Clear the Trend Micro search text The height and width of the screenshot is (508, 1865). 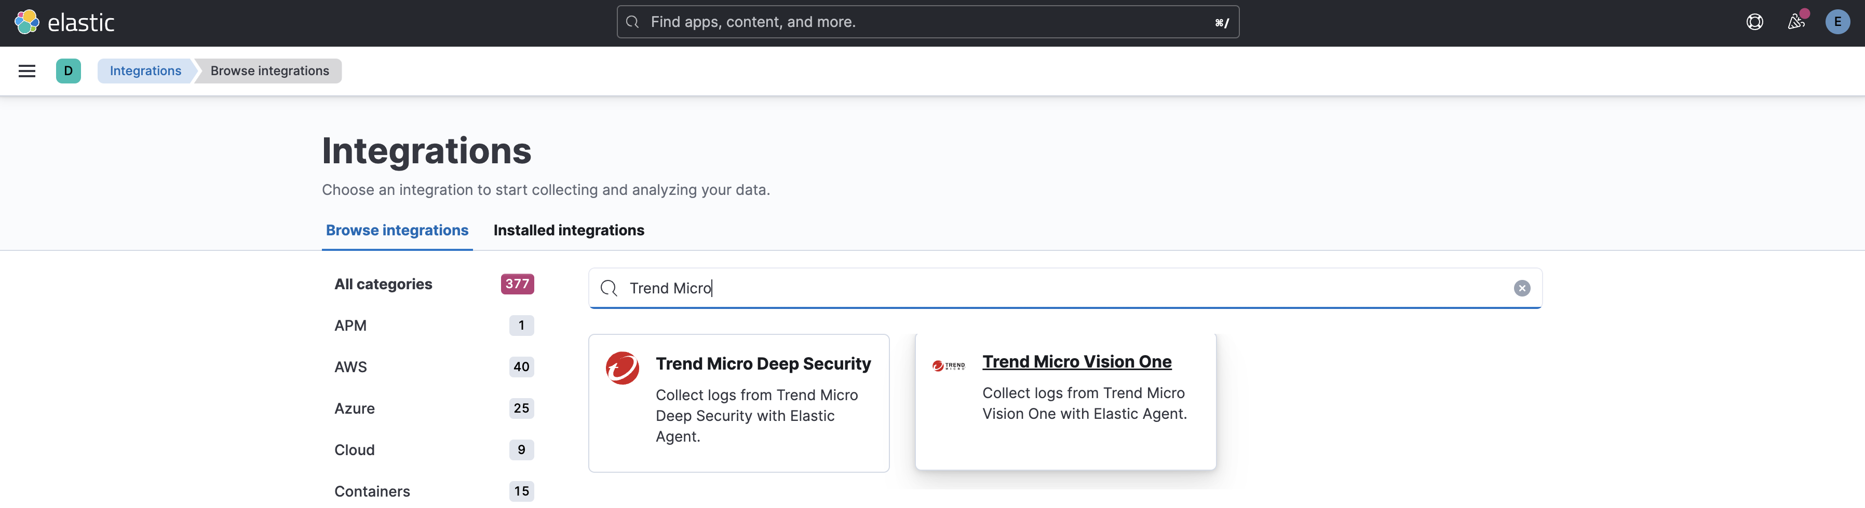[x=1522, y=288]
